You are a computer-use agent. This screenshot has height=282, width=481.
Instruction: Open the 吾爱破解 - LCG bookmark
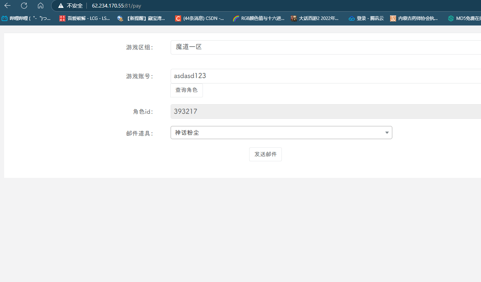click(x=85, y=18)
